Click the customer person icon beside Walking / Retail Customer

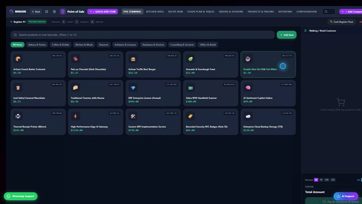pos(306,31)
